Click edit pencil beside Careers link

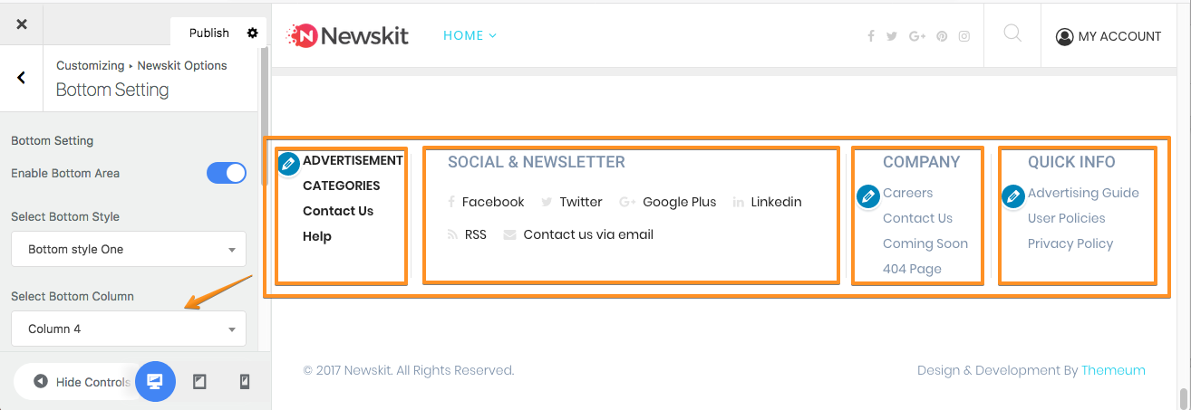867,195
